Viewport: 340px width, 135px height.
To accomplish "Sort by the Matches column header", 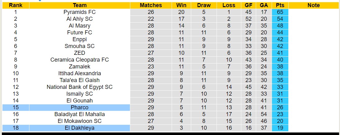I will coord(151,5).
